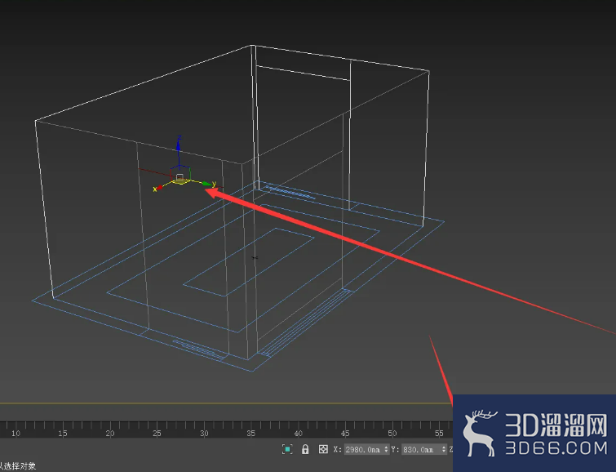
Task: Click frame 30 on the timeline
Action: (x=204, y=433)
